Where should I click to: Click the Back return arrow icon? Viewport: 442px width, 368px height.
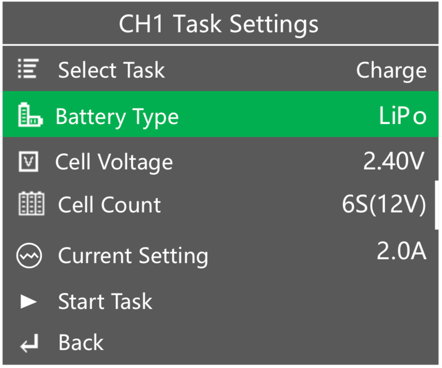28,344
